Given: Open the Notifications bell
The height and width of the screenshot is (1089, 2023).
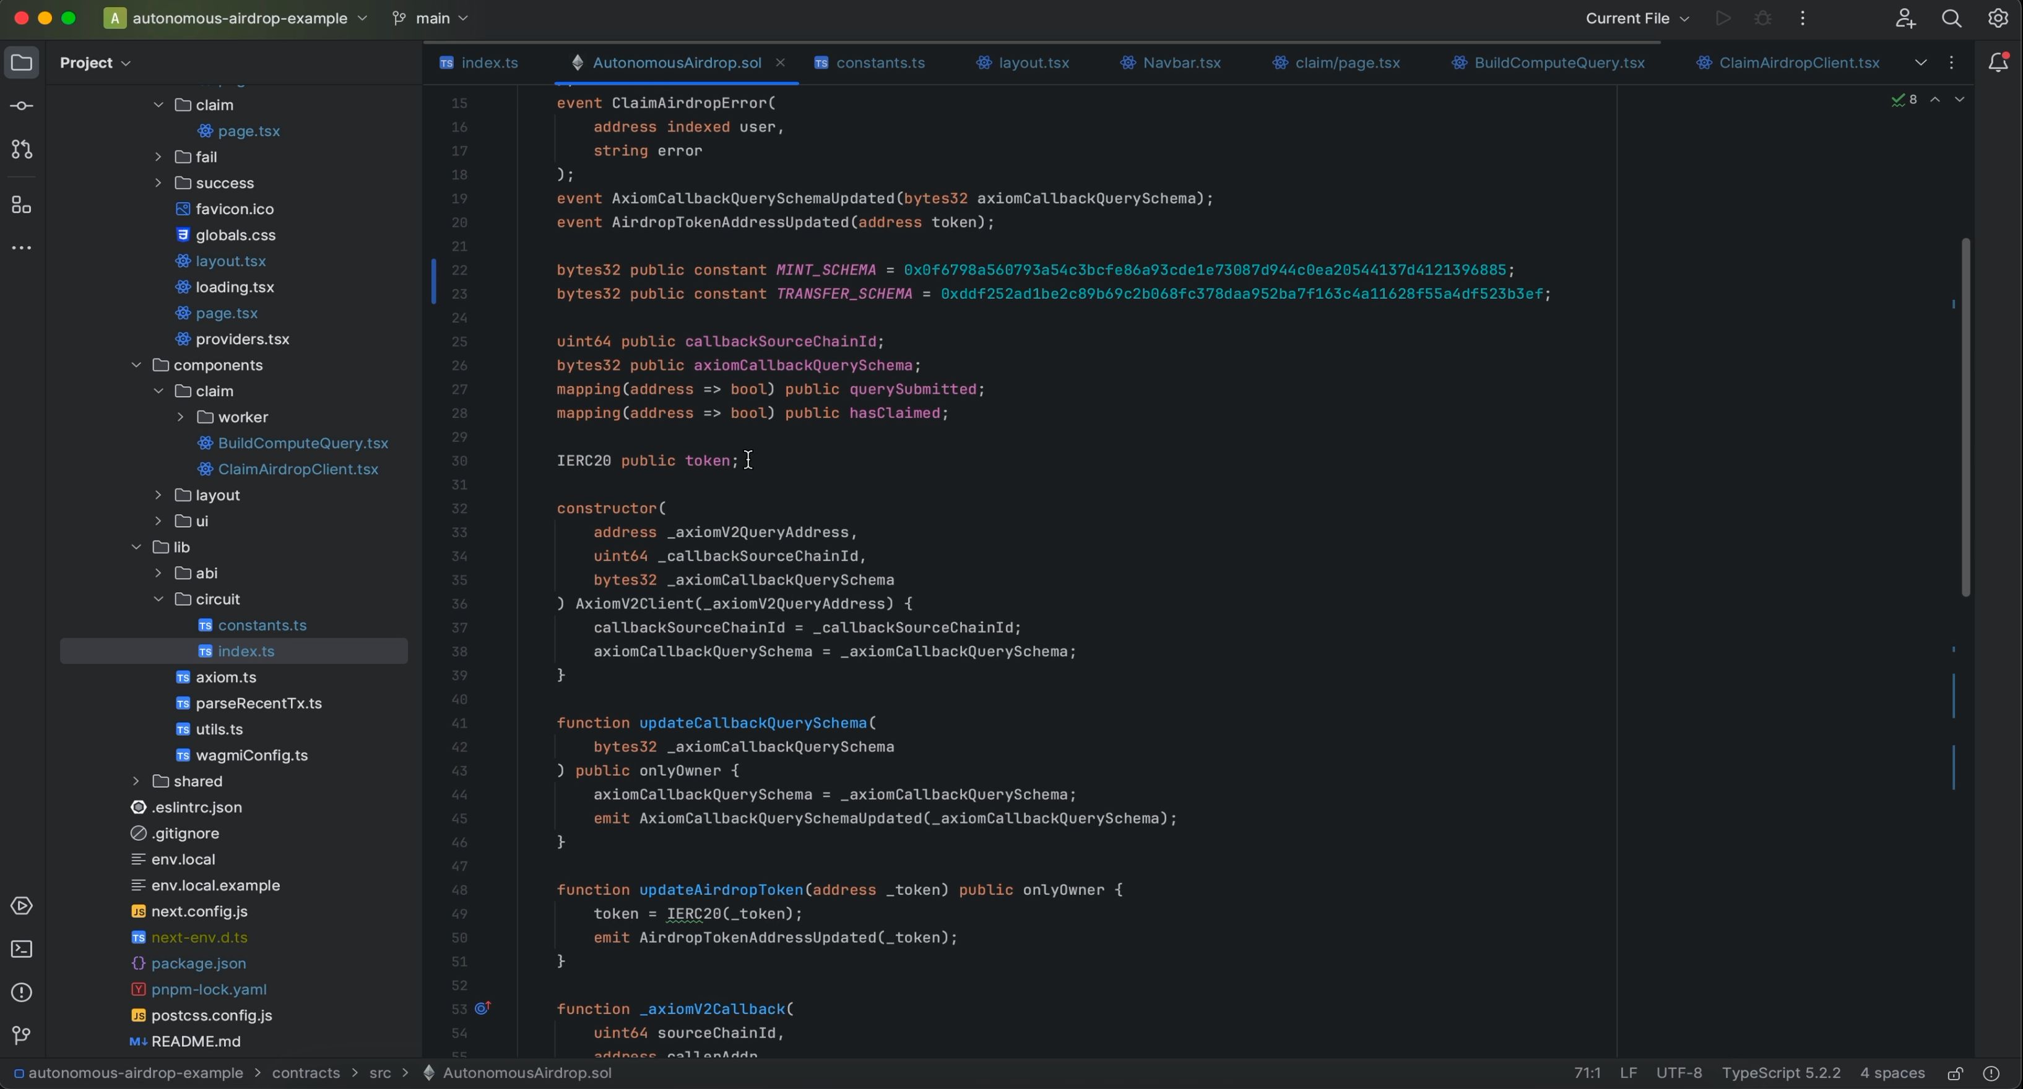Looking at the screenshot, I should (x=1998, y=63).
